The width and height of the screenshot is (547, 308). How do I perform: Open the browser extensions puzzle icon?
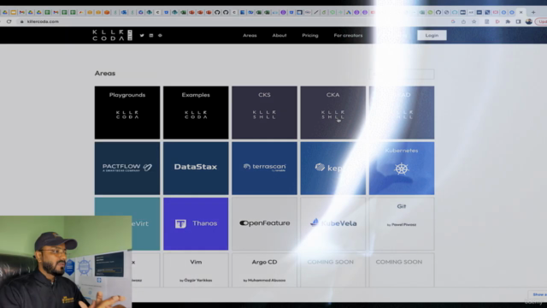508,21
